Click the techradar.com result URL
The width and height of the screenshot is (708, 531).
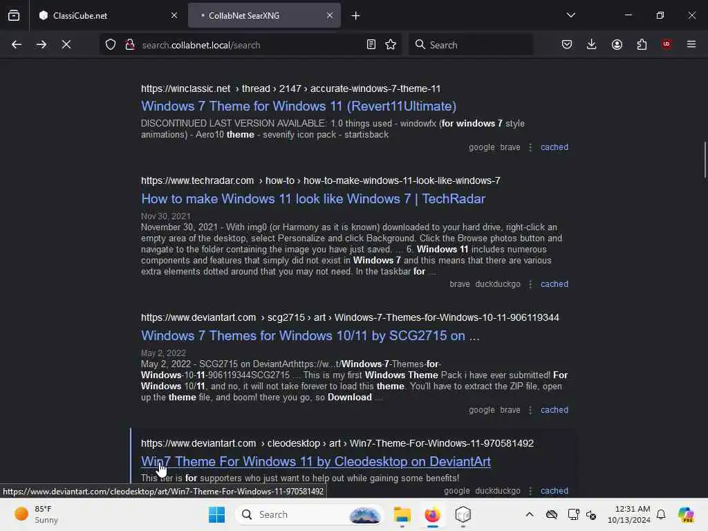point(321,180)
